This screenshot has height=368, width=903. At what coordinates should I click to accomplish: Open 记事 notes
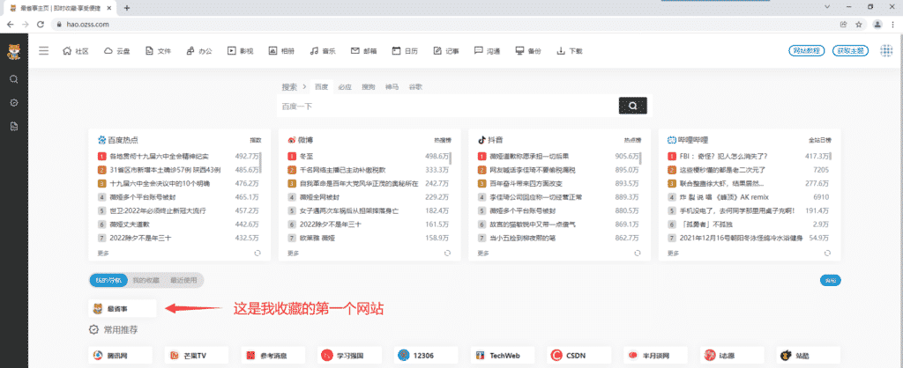(x=446, y=50)
